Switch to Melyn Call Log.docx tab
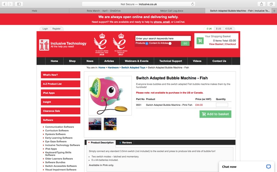 (172, 11)
